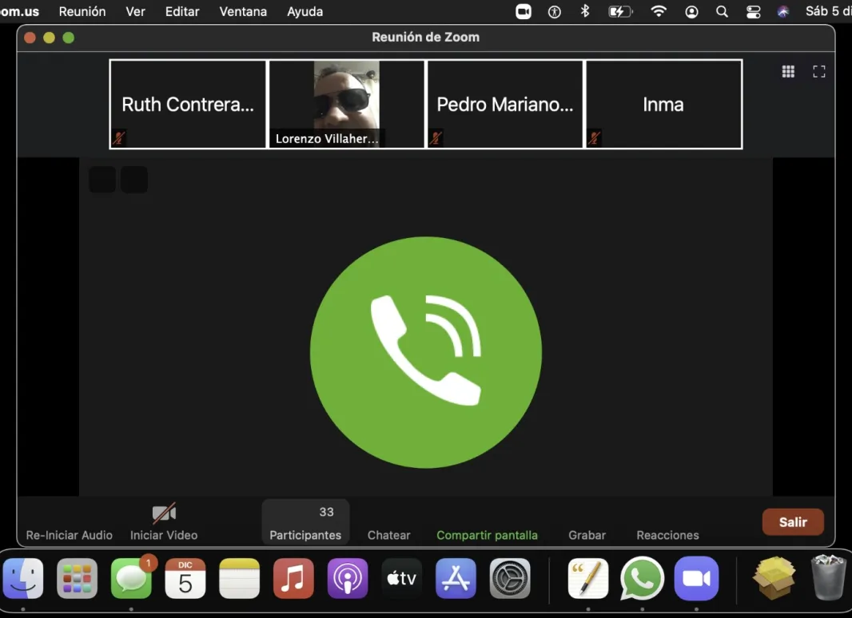Start video with crossed camera icon
This screenshot has width=852, height=618.
tap(164, 513)
